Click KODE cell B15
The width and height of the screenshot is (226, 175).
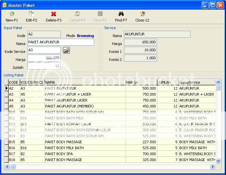point(14,142)
